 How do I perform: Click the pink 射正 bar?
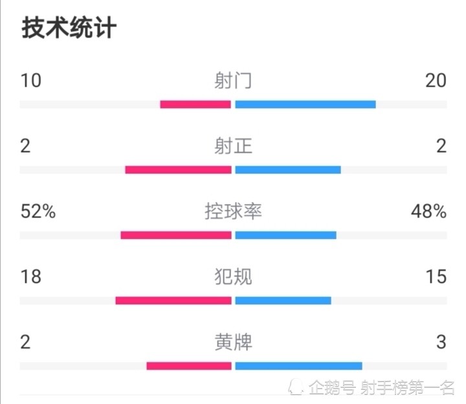click(x=179, y=170)
